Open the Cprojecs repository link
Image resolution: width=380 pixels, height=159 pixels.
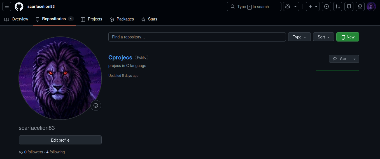(120, 57)
